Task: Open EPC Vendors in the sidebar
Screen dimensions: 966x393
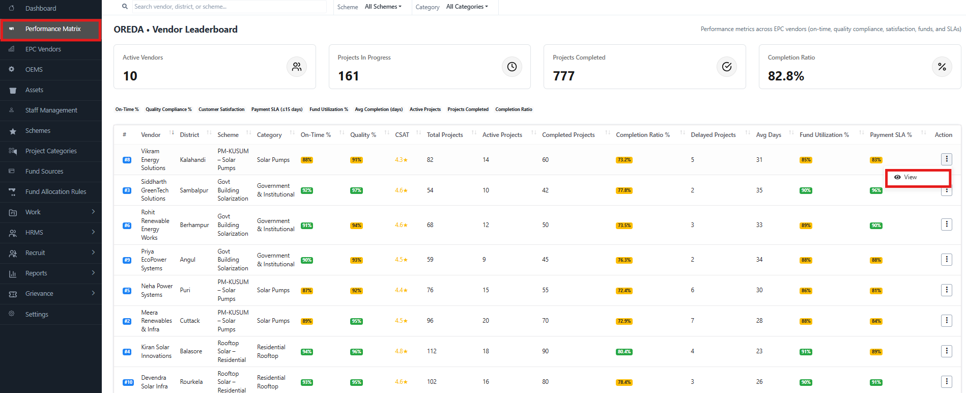Action: click(43, 49)
